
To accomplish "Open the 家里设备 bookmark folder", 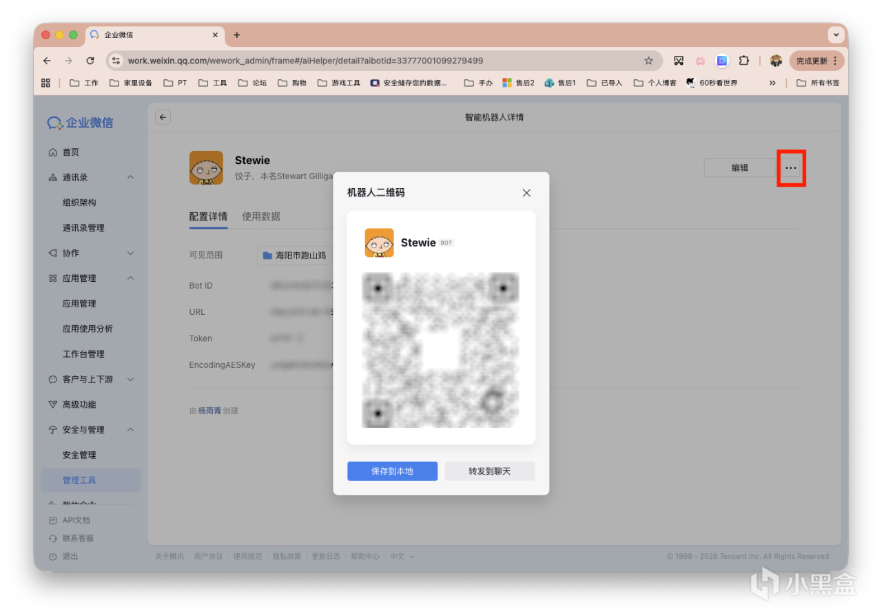I will [131, 83].
